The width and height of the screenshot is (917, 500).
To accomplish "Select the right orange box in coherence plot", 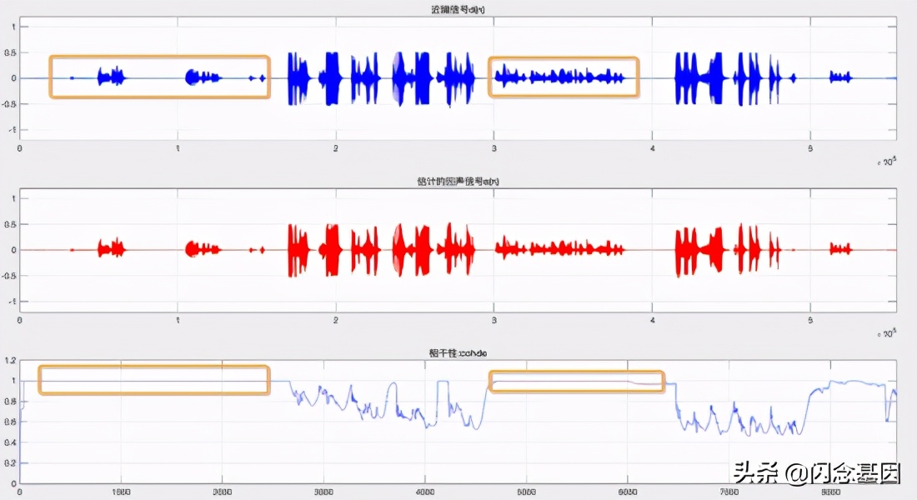I will coord(576,382).
